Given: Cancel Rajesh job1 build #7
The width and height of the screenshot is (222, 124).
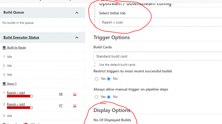Looking at the screenshot, I should coord(75,106).
